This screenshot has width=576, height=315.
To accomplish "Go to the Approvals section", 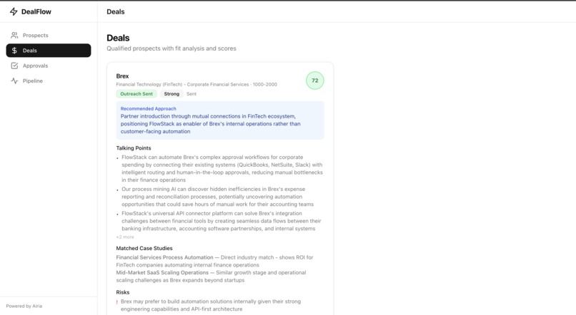I will (49, 66).
